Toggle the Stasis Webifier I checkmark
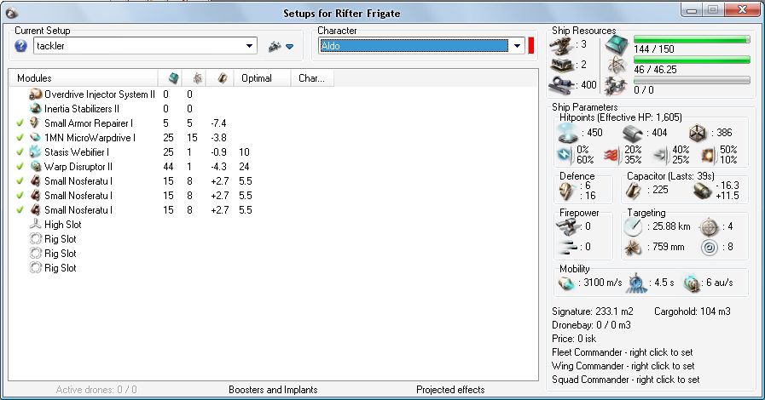Image resolution: width=765 pixels, height=400 pixels. tap(20, 151)
